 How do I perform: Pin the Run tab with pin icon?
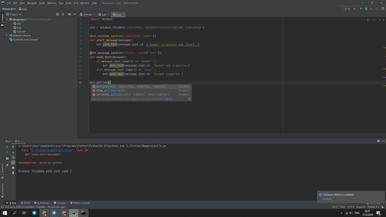(x=8, y=165)
